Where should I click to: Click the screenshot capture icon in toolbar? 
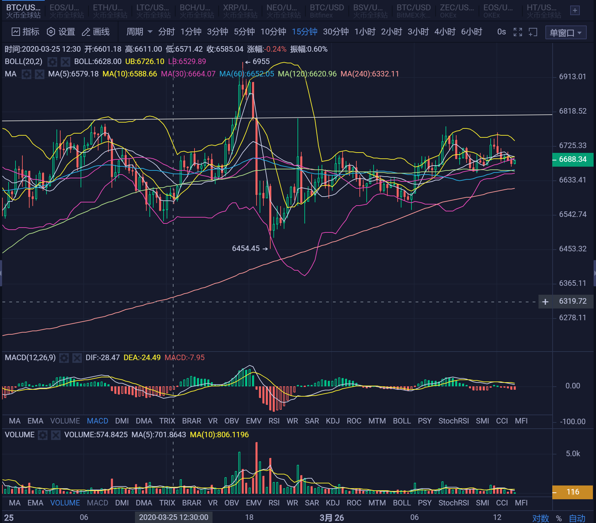(x=533, y=32)
